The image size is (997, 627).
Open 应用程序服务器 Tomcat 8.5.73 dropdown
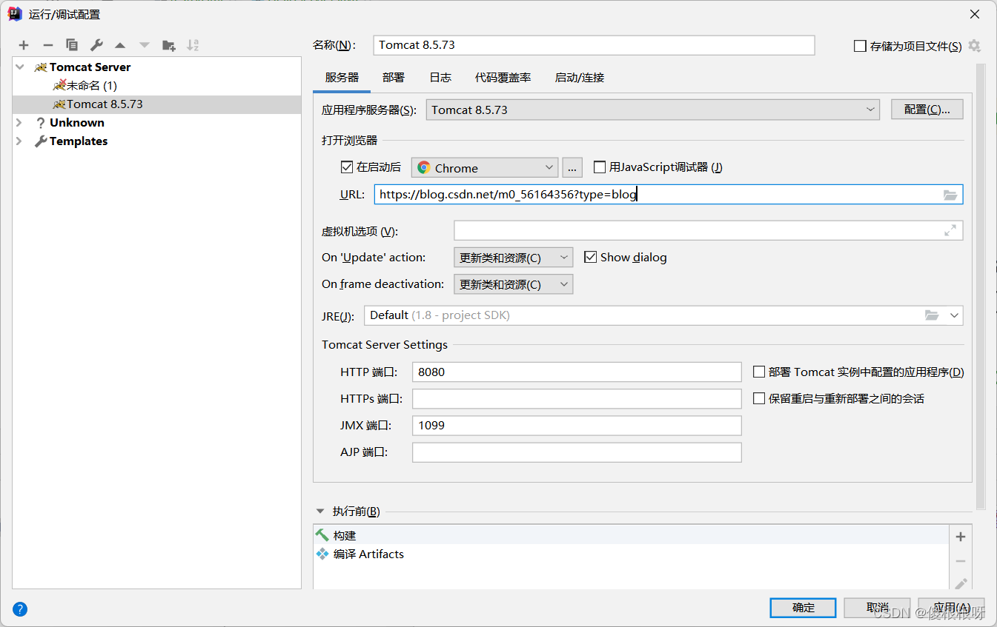coord(653,110)
